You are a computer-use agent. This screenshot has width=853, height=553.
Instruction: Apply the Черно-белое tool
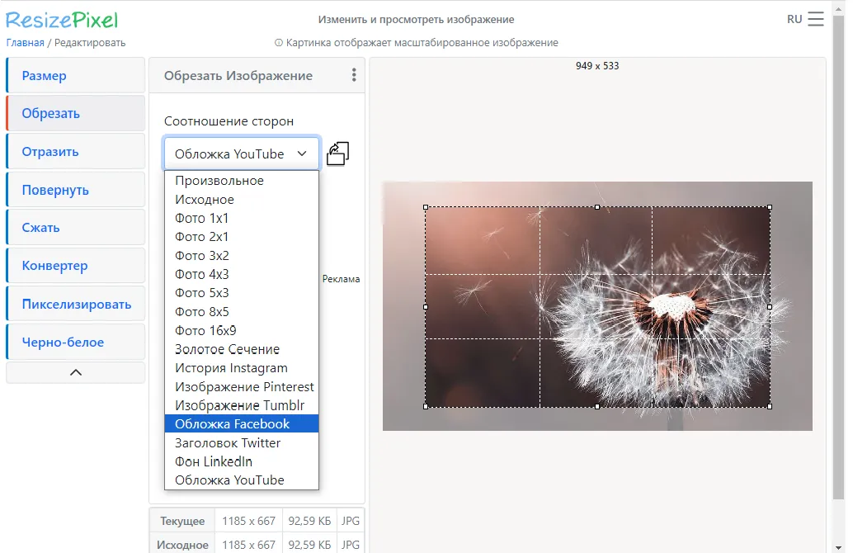click(x=75, y=341)
